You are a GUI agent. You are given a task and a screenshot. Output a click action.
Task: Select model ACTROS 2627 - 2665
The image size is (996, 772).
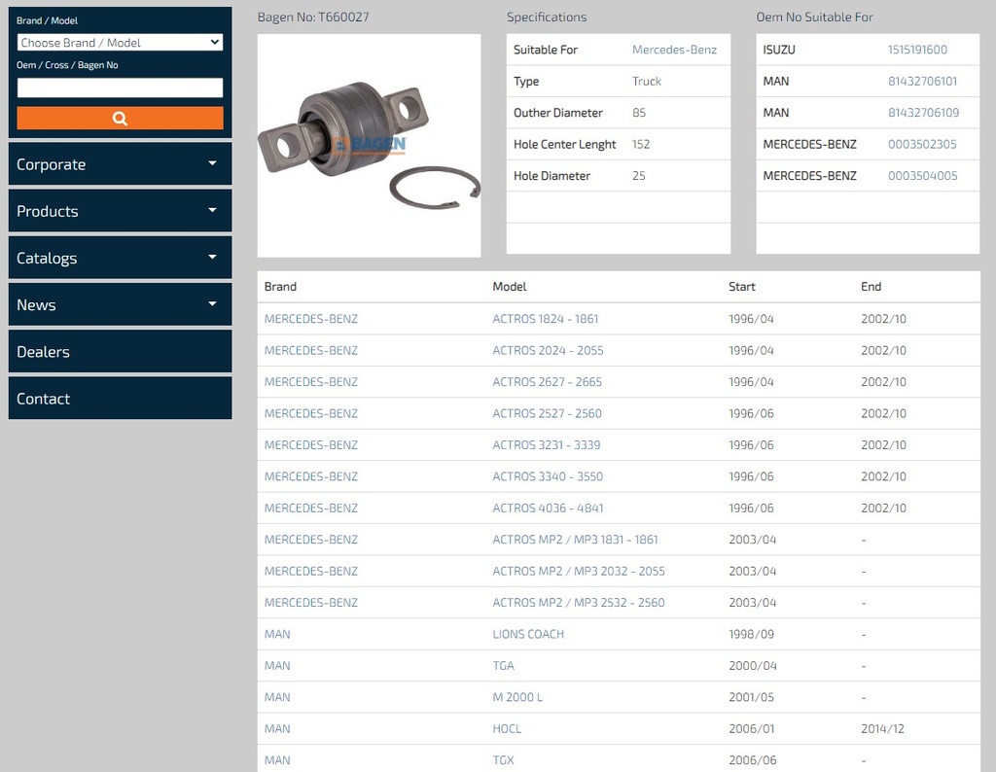click(547, 382)
